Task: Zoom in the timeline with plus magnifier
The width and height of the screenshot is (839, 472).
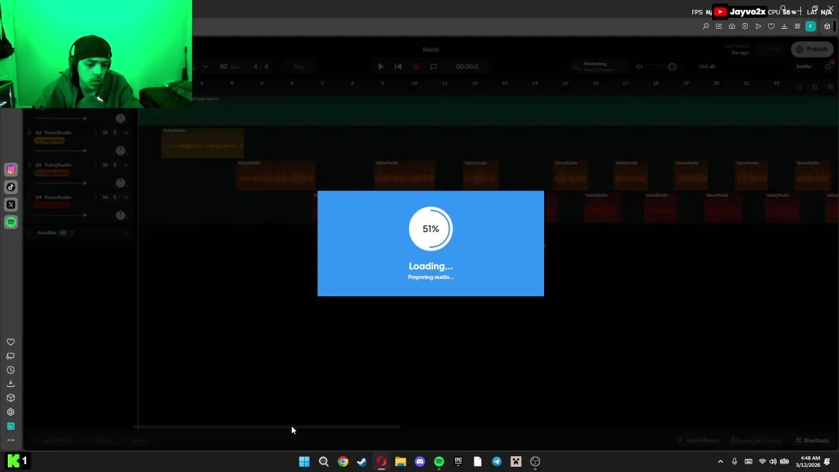Action: coord(830,87)
